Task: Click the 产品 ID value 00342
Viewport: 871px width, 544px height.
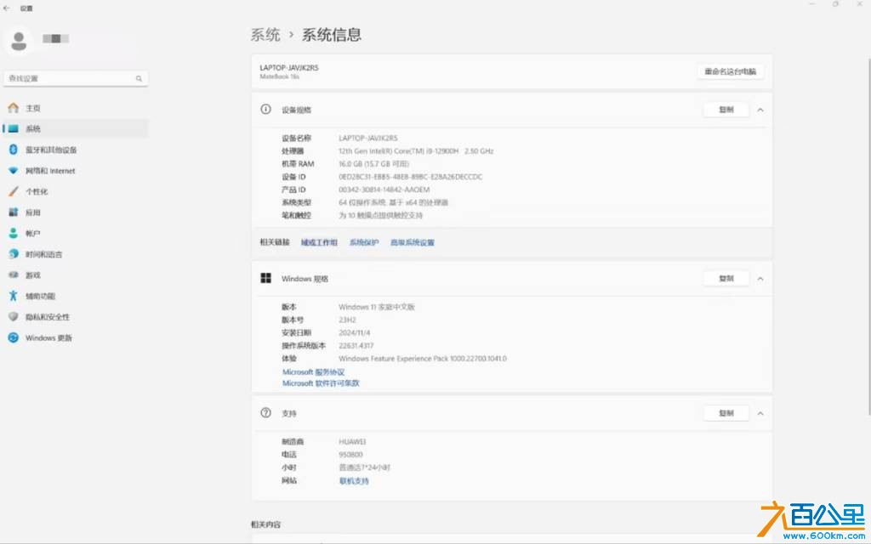Action: [x=384, y=190]
